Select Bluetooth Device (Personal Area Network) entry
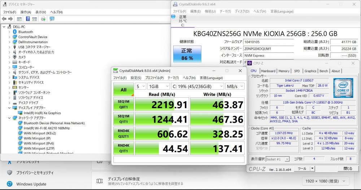 click(54, 123)
